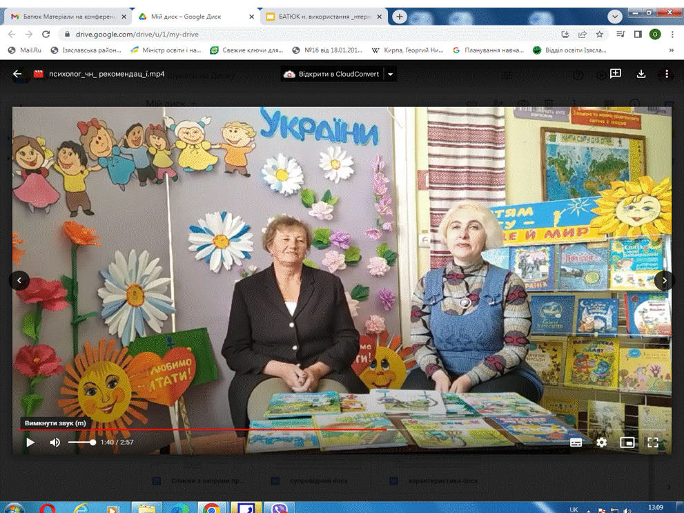Close the preview with back arrow
Image resolution: width=684 pixels, height=513 pixels.
tap(17, 74)
